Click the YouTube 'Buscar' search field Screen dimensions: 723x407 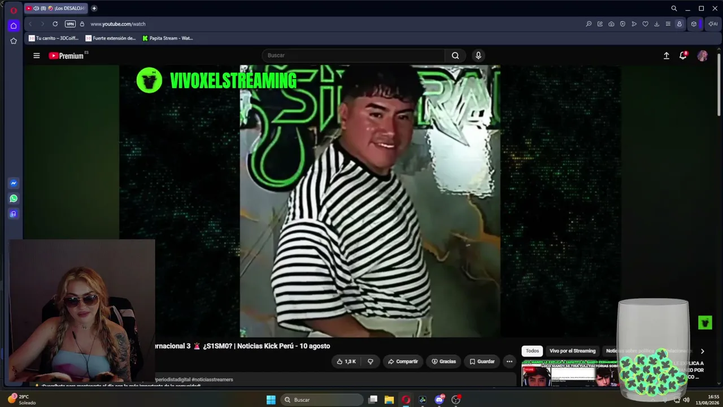(x=353, y=55)
